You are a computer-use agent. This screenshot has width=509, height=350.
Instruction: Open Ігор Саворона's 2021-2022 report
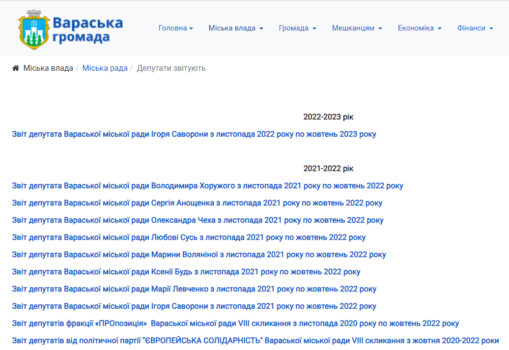point(194,306)
